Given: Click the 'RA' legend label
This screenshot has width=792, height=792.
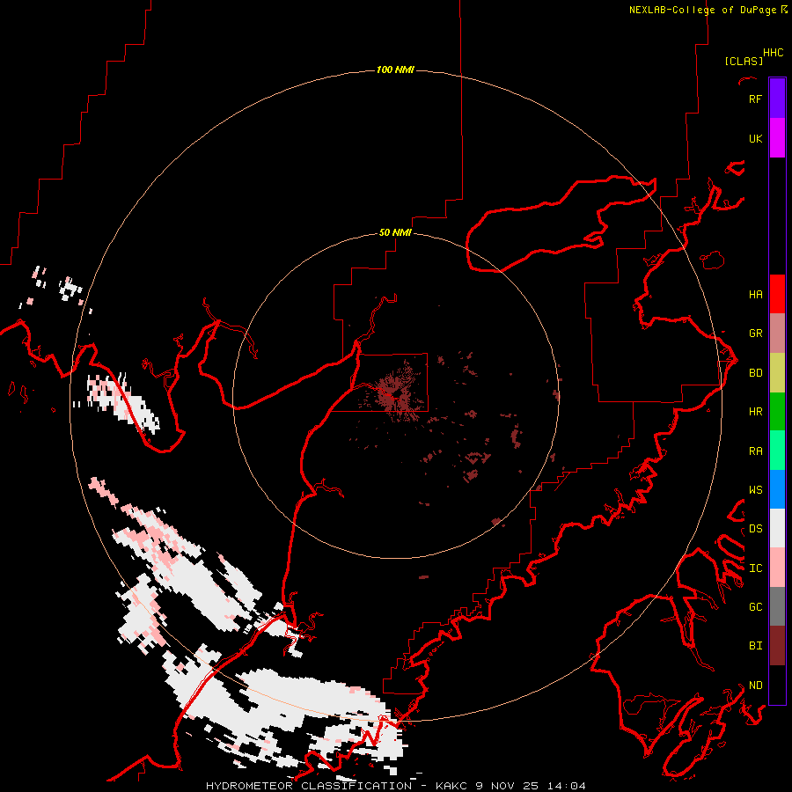Looking at the screenshot, I should pos(755,451).
